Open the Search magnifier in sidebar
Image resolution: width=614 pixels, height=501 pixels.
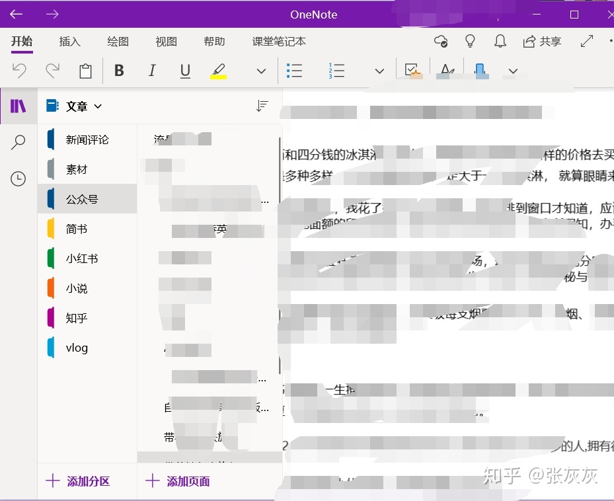pos(19,142)
